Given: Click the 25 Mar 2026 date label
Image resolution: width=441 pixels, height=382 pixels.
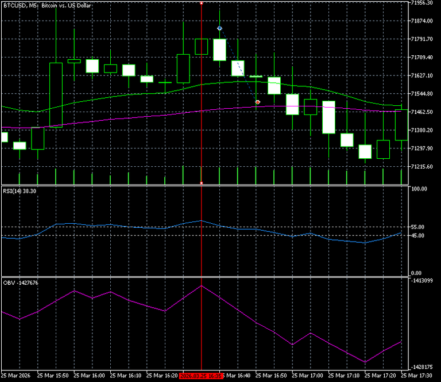Looking at the screenshot, I should (16, 376).
